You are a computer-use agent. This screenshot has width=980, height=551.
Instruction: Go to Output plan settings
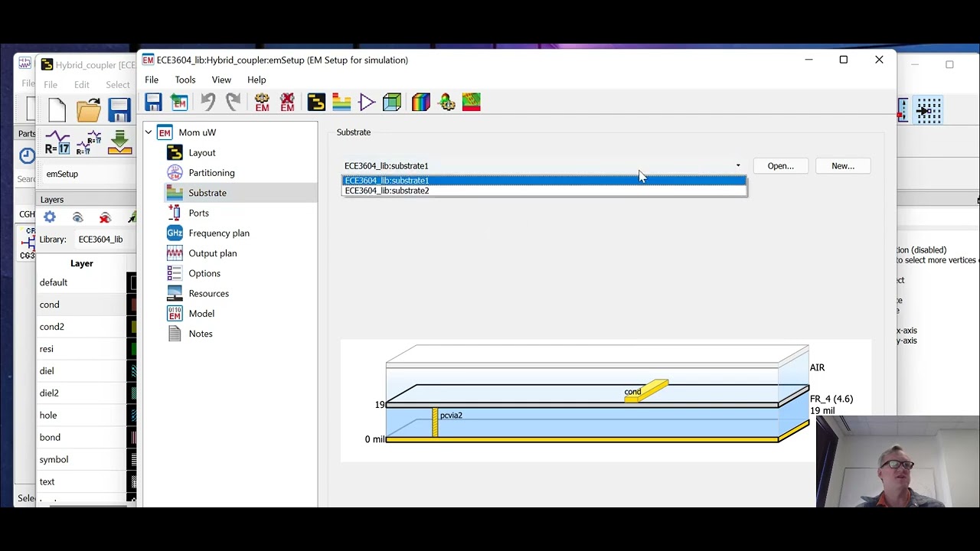(x=213, y=253)
